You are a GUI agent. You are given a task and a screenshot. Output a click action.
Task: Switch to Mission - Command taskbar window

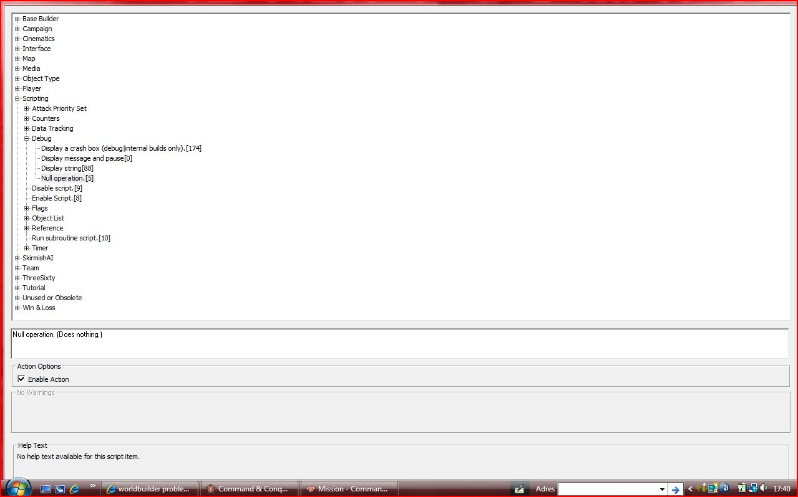pyautogui.click(x=349, y=489)
